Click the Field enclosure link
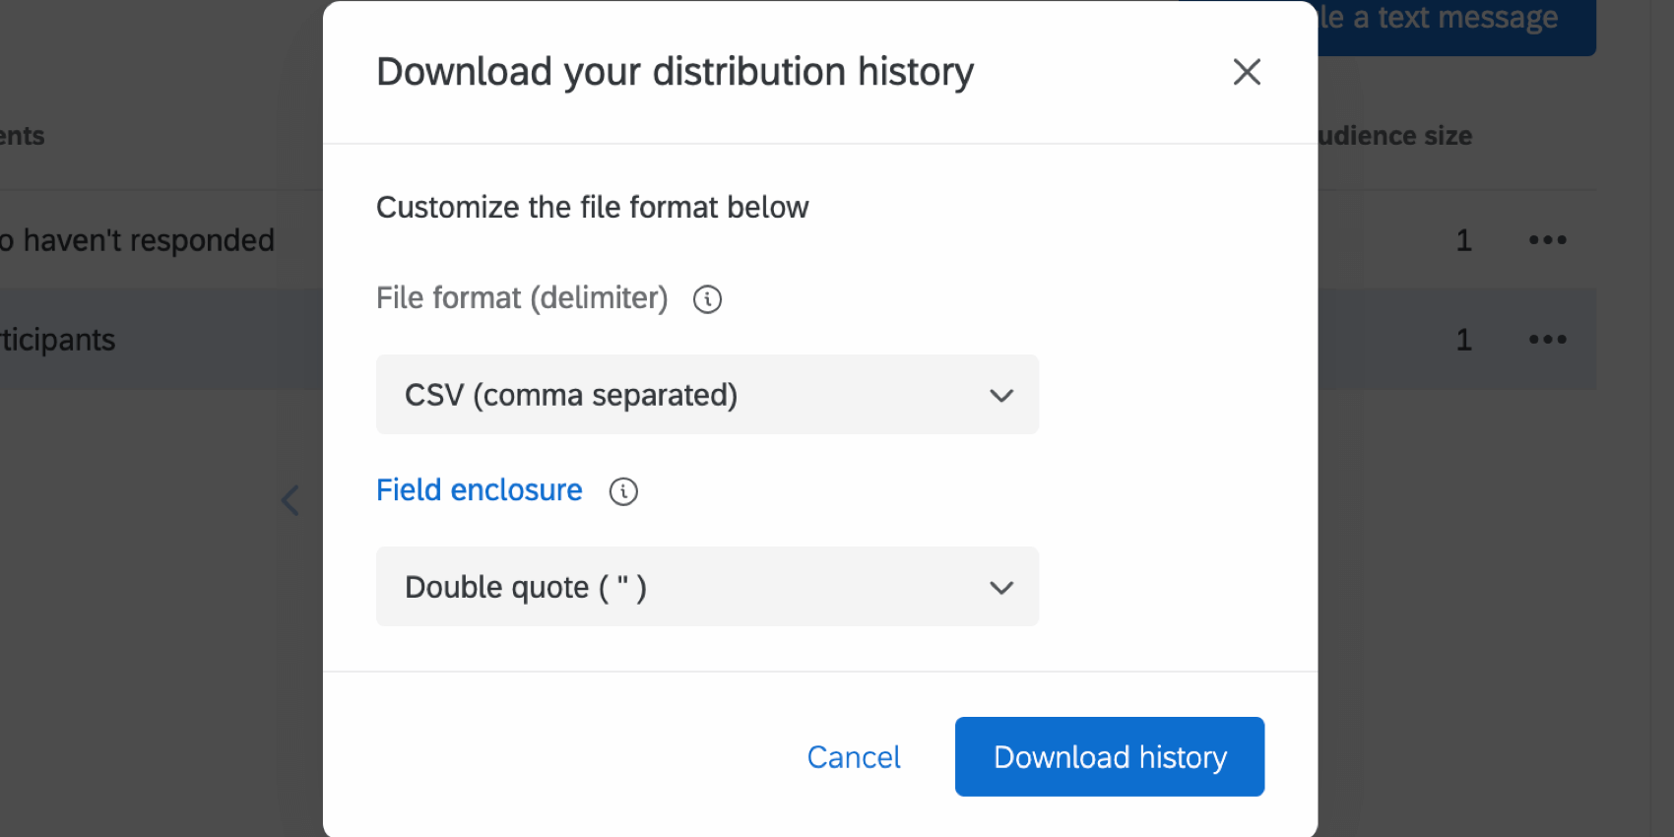The width and height of the screenshot is (1674, 837). pos(479,489)
